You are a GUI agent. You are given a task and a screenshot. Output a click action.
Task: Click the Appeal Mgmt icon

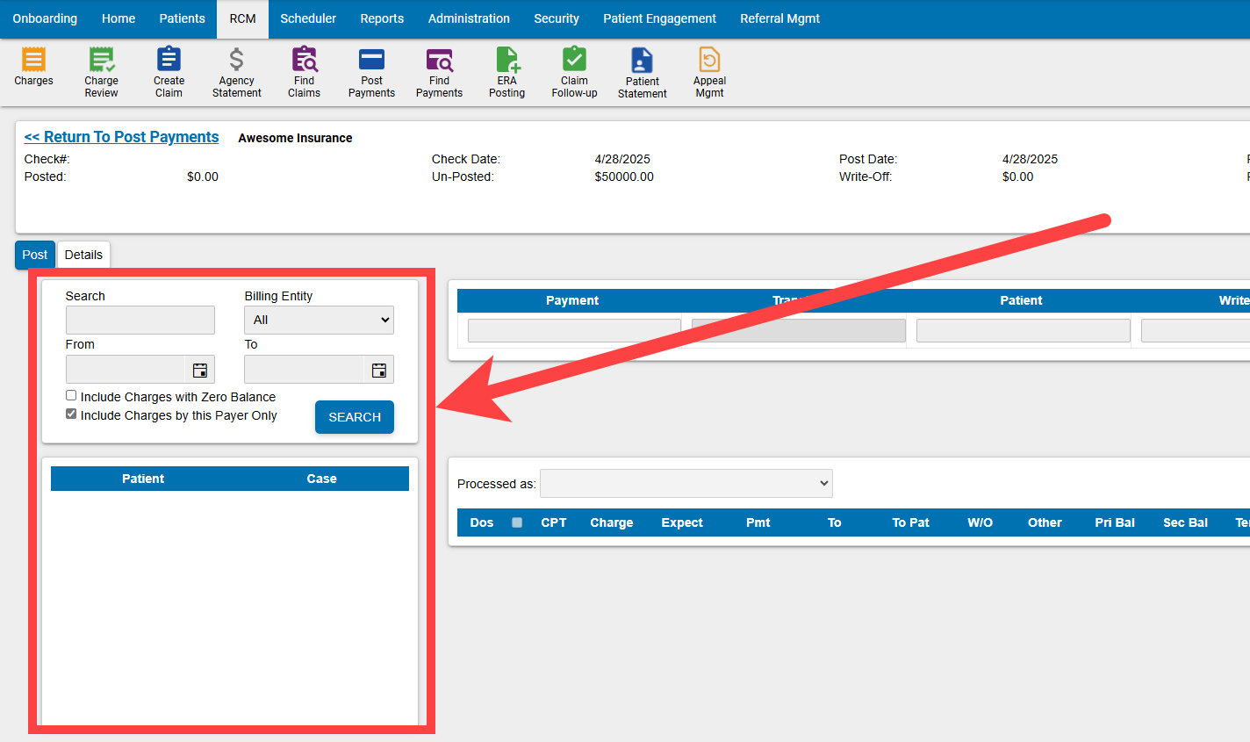point(709,70)
